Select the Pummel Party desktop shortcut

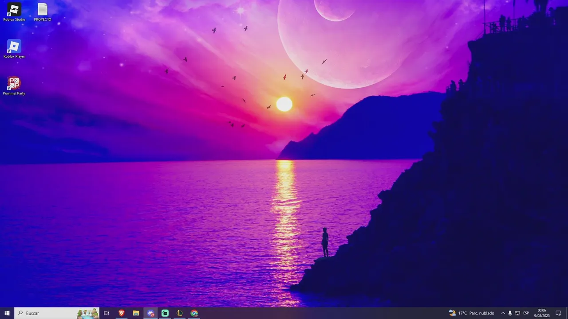[14, 86]
